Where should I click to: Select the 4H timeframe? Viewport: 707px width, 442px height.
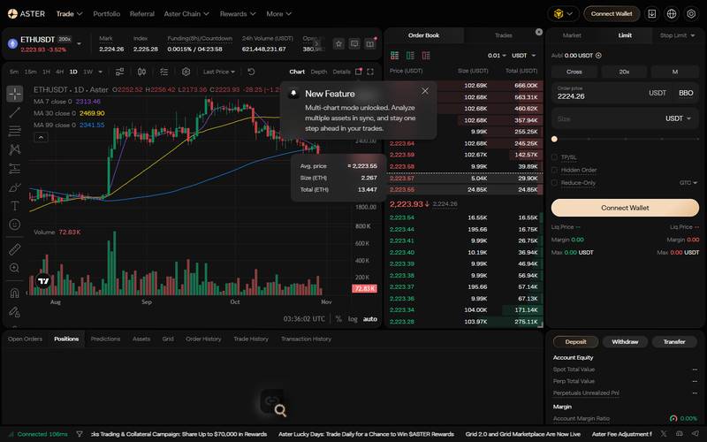click(x=59, y=72)
